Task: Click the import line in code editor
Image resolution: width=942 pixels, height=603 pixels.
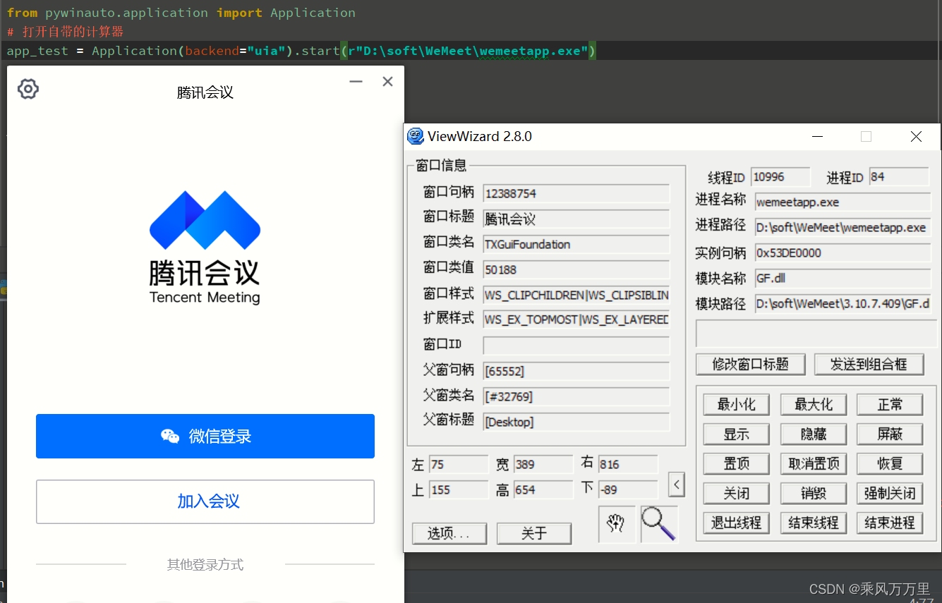Action: click(181, 13)
